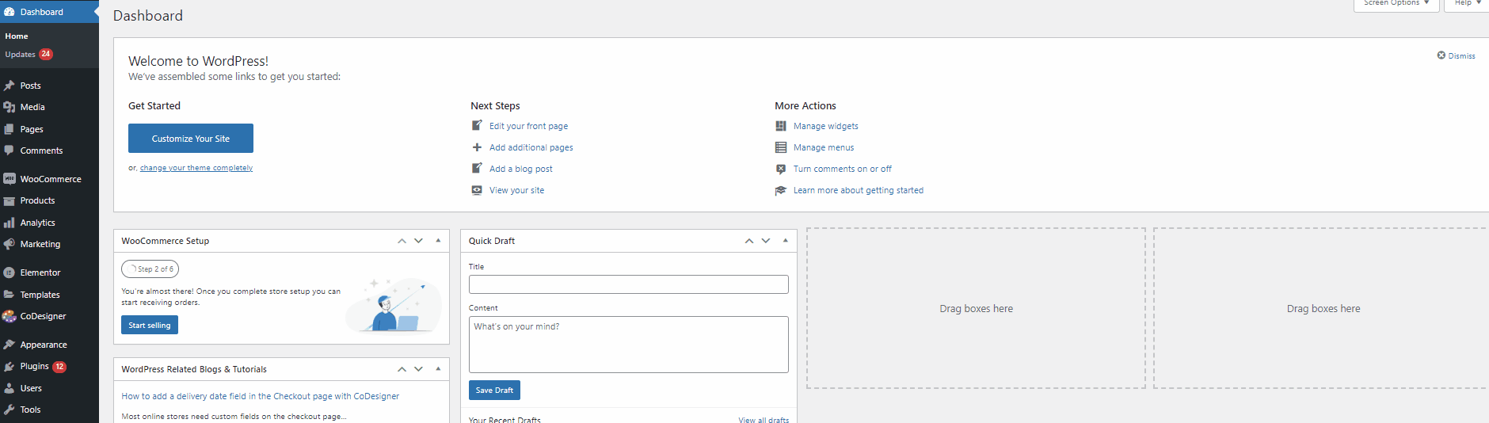Click the What's on your mind content box
The height and width of the screenshot is (423, 1489).
629,345
